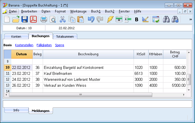Viewport: 195px width, 123px height.
Task: Switch to the Konten tab
Action: [x=16, y=37]
